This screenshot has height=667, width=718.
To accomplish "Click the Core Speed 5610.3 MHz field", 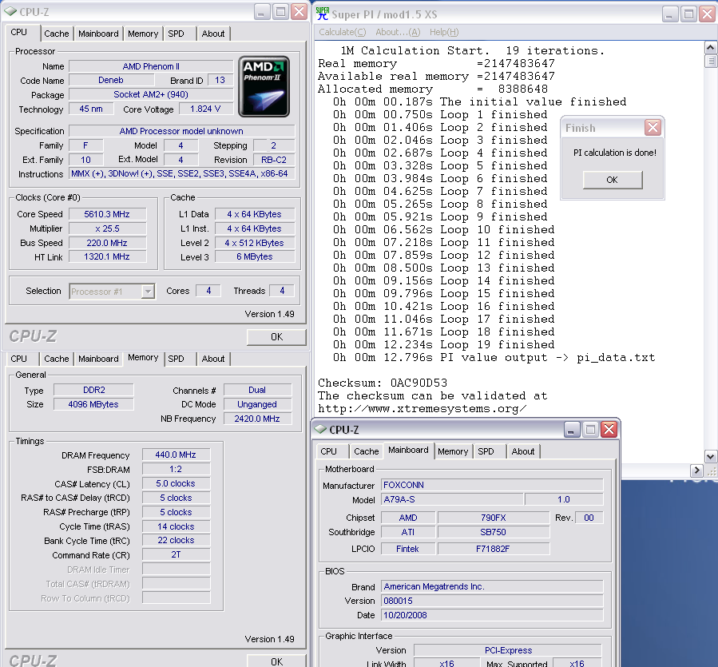I will pyautogui.click(x=107, y=214).
